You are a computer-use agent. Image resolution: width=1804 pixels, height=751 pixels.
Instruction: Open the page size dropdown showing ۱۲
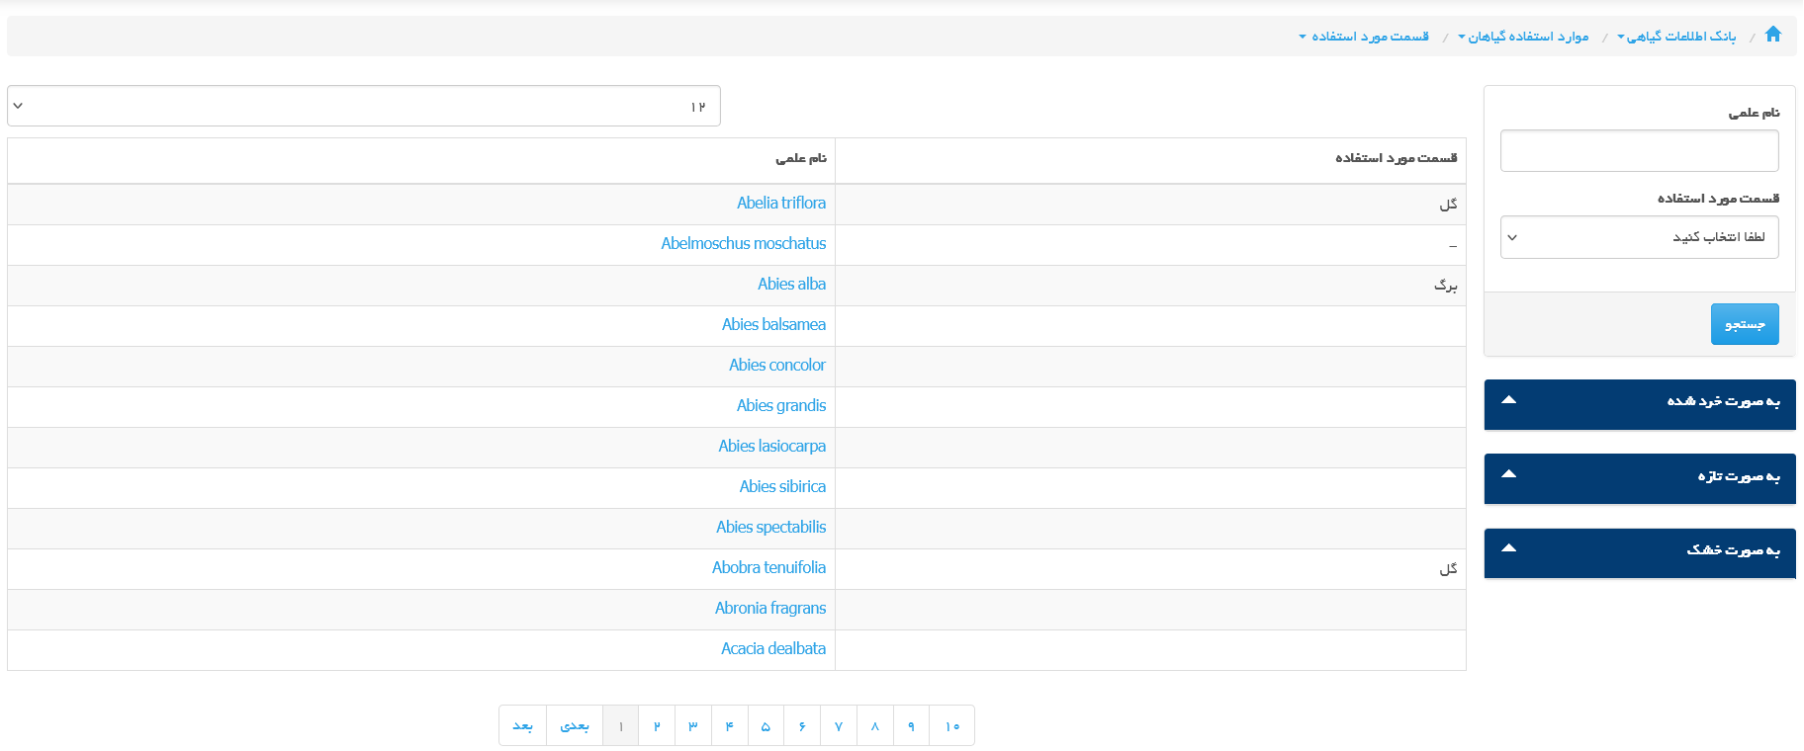point(364,106)
